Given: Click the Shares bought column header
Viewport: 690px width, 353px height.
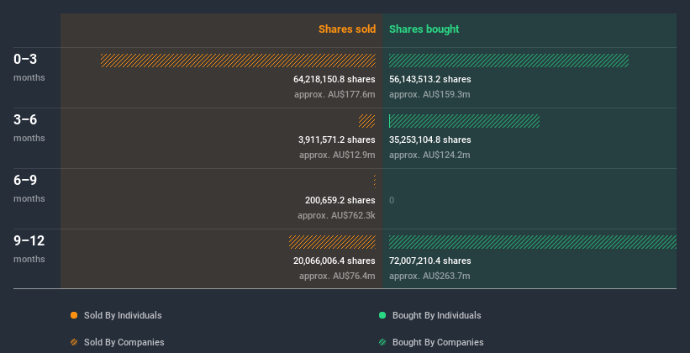Looking at the screenshot, I should click(x=424, y=29).
